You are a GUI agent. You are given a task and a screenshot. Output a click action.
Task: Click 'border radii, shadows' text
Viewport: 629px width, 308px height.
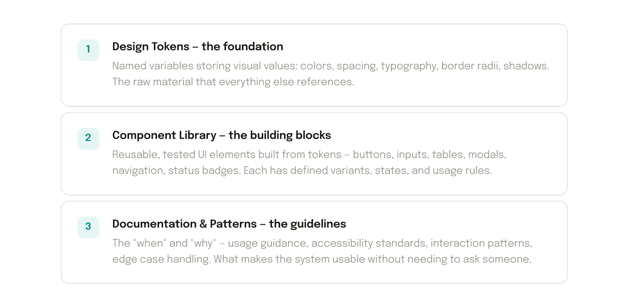coord(495,67)
